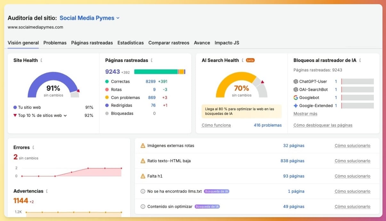Image resolution: width=386 pixels, height=221 pixels.
Task: Click the Google-Extended sparkle icon
Action: click(x=296, y=106)
